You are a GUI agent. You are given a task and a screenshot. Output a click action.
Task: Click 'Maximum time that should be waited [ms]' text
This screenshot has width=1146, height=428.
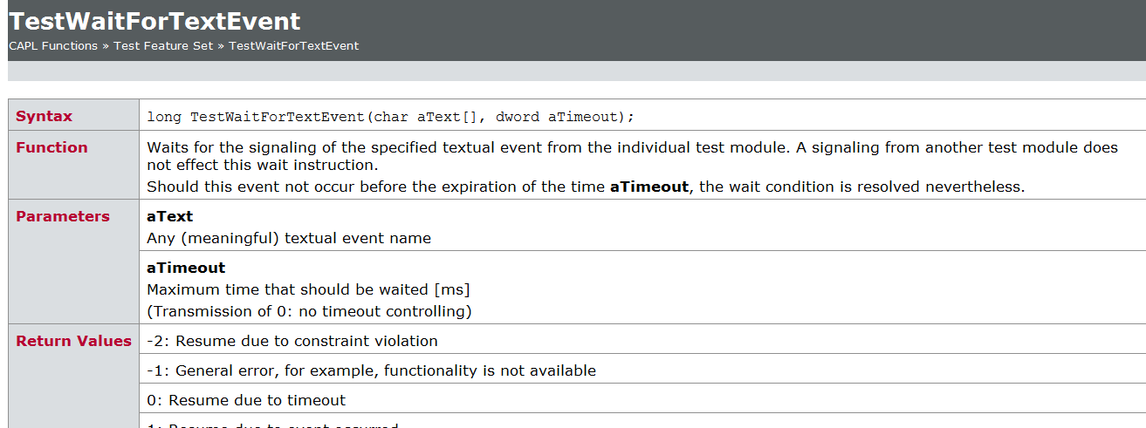[308, 289]
